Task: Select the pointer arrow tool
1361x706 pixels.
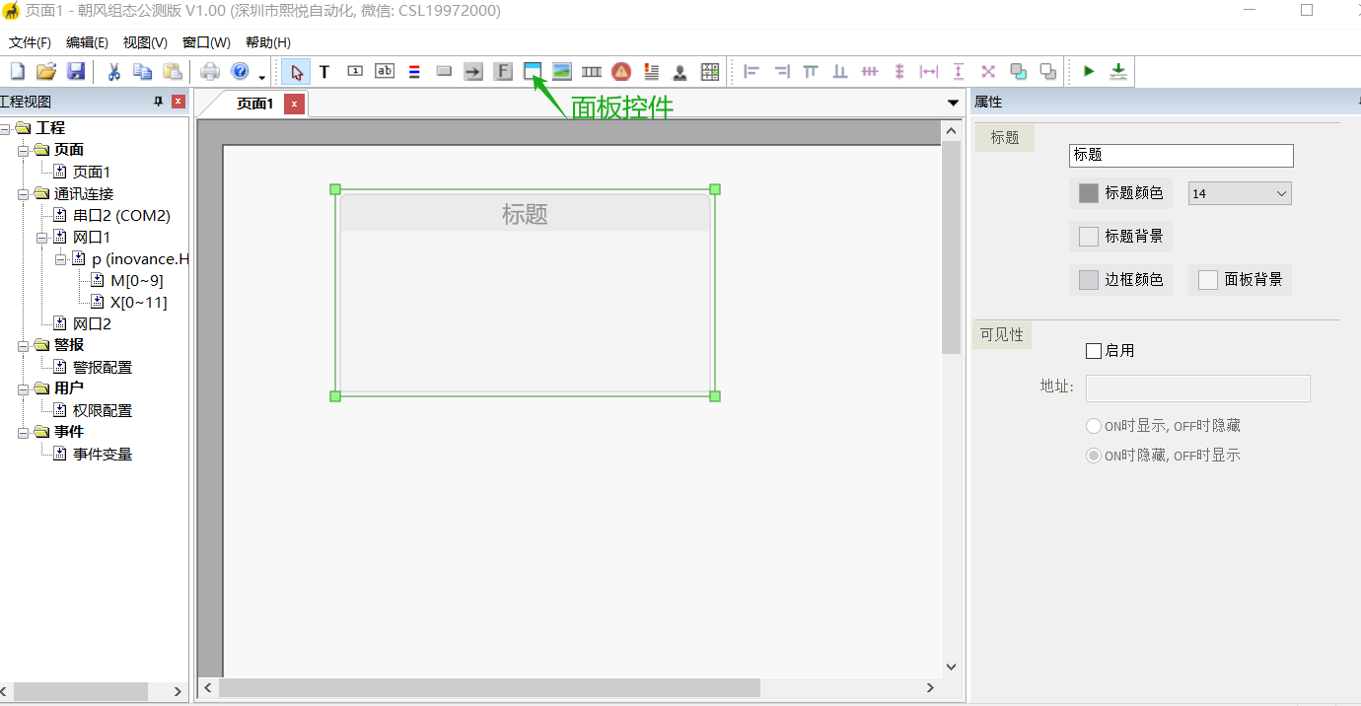Action: pos(296,71)
